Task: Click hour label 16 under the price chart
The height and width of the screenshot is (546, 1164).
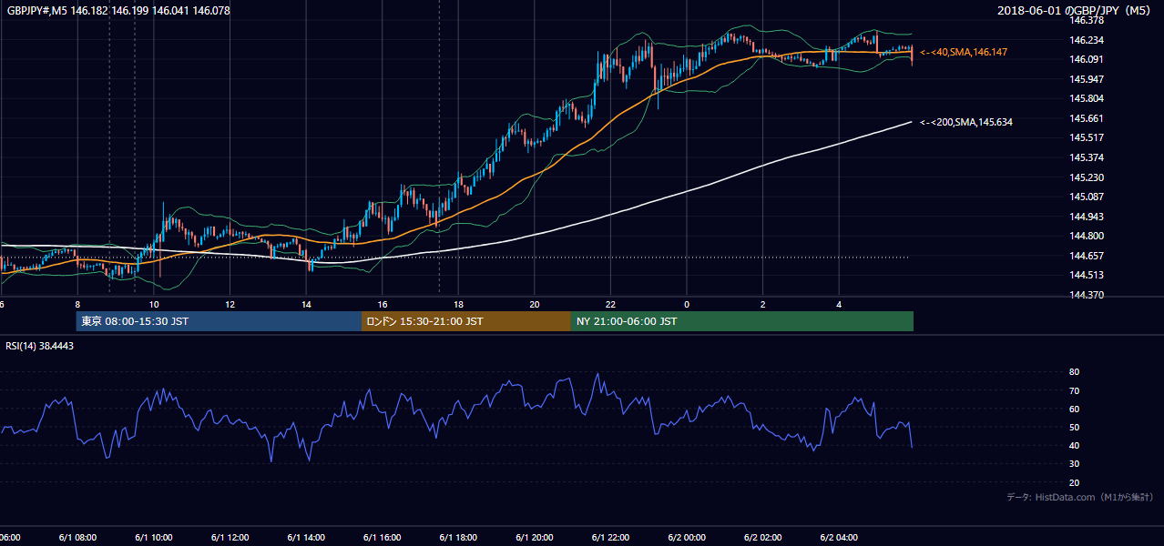Action: [383, 304]
